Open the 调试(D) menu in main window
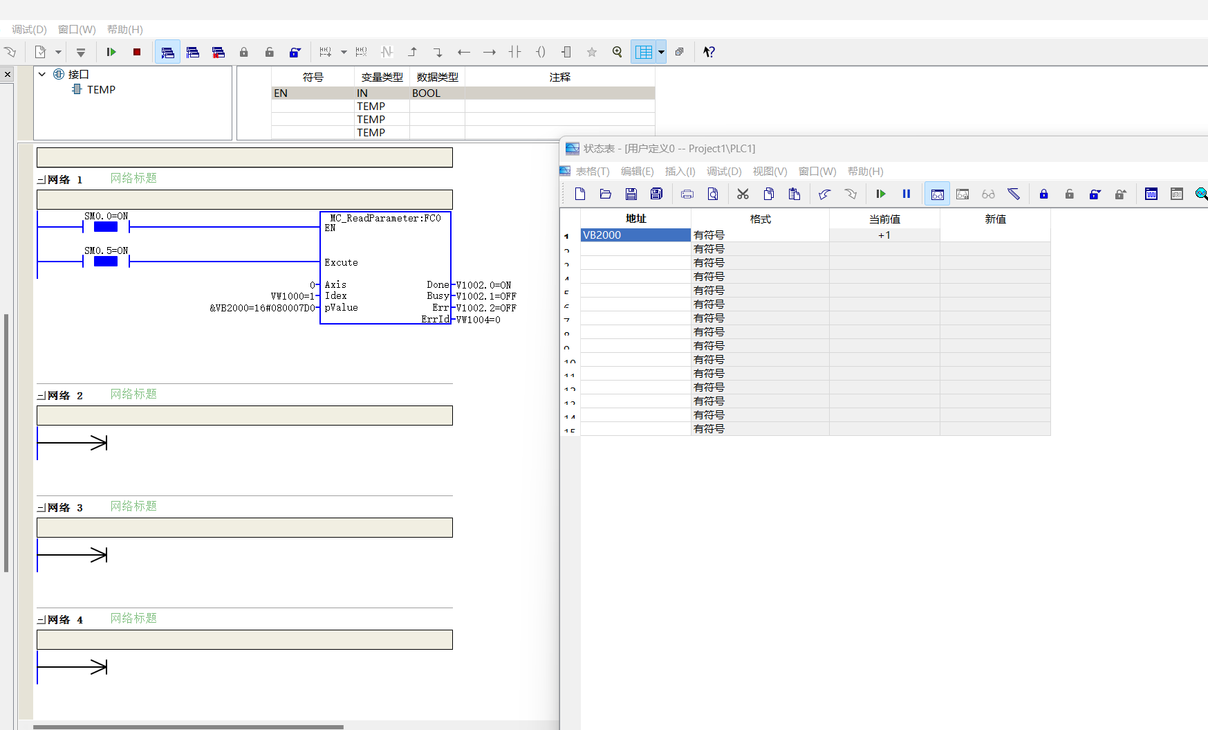1208x730 pixels. click(x=29, y=29)
